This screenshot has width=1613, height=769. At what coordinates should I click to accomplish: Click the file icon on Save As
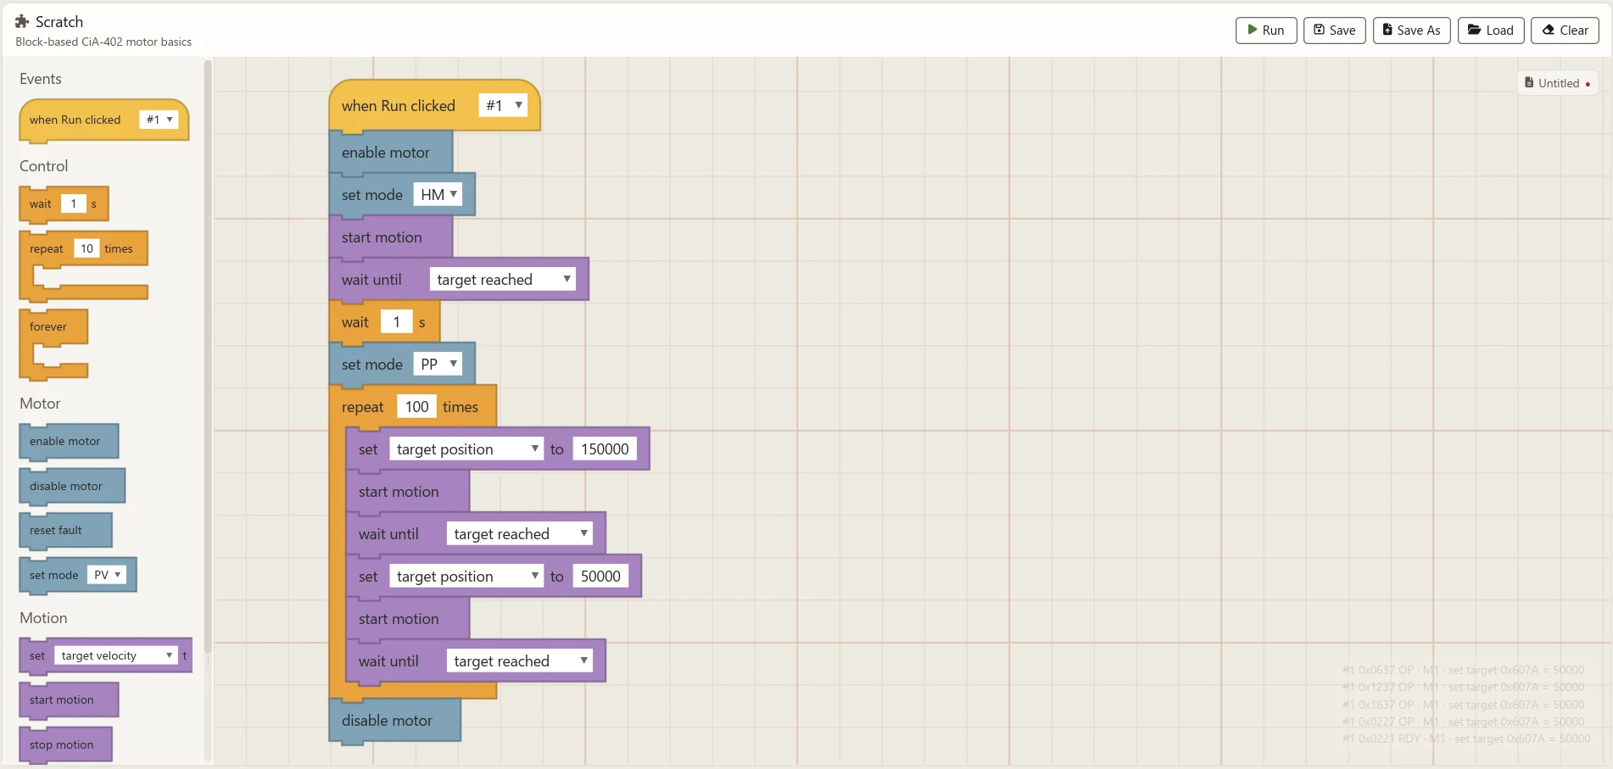point(1387,30)
